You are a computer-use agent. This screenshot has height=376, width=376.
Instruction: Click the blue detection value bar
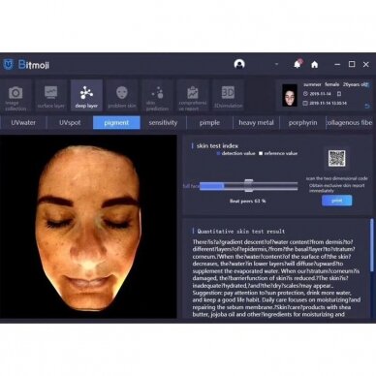click(211, 186)
